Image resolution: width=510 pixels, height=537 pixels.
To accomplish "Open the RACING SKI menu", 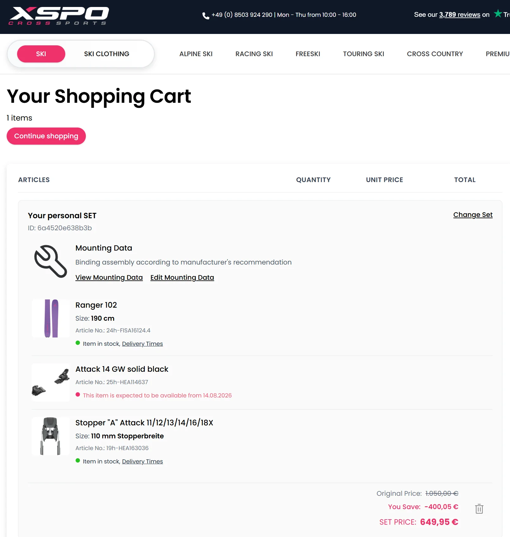I will point(254,54).
